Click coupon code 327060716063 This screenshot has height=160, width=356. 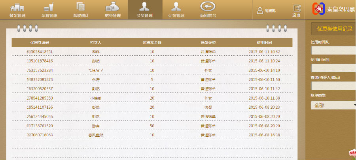tap(40, 135)
